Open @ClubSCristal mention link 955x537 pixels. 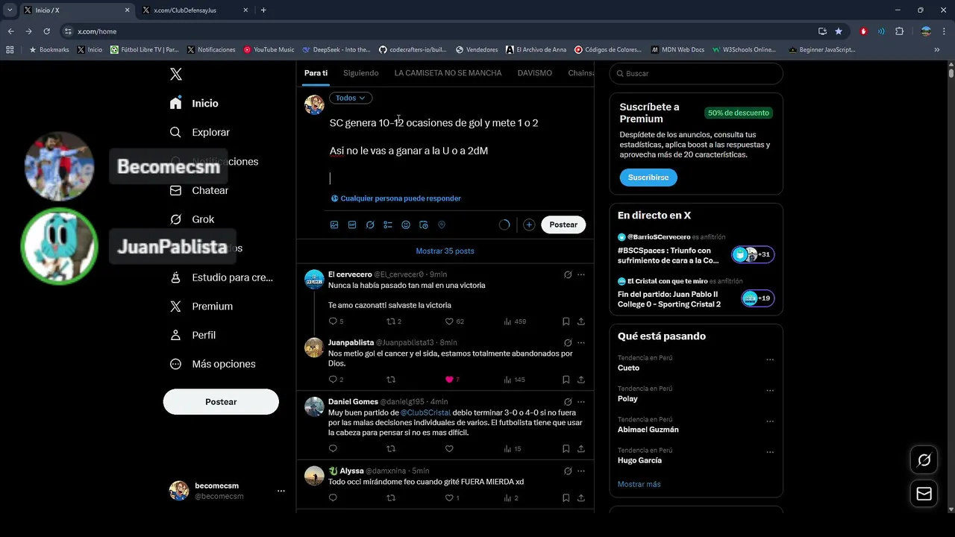coord(425,412)
